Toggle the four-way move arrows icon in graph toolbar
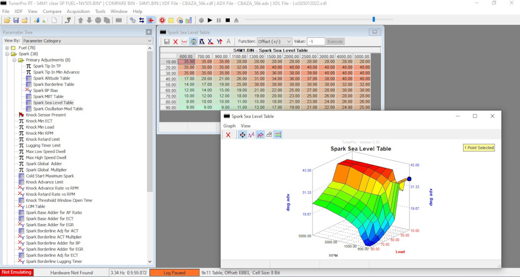 pyautogui.click(x=243, y=135)
